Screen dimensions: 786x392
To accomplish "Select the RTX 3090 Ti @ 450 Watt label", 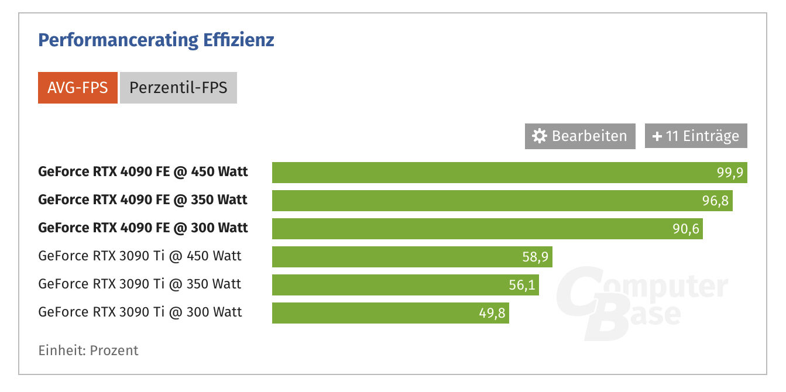I will click(140, 256).
